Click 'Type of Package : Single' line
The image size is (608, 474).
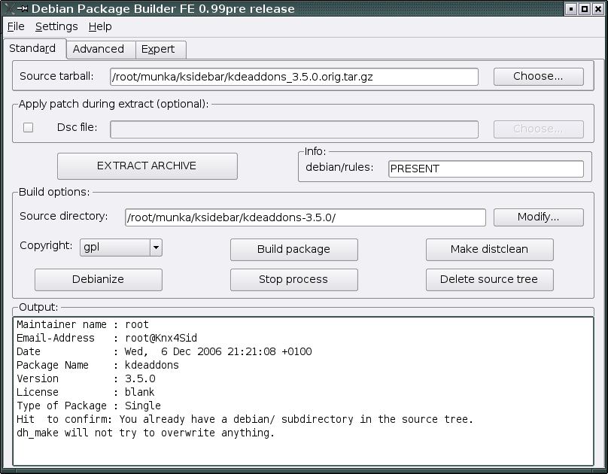pos(88,406)
